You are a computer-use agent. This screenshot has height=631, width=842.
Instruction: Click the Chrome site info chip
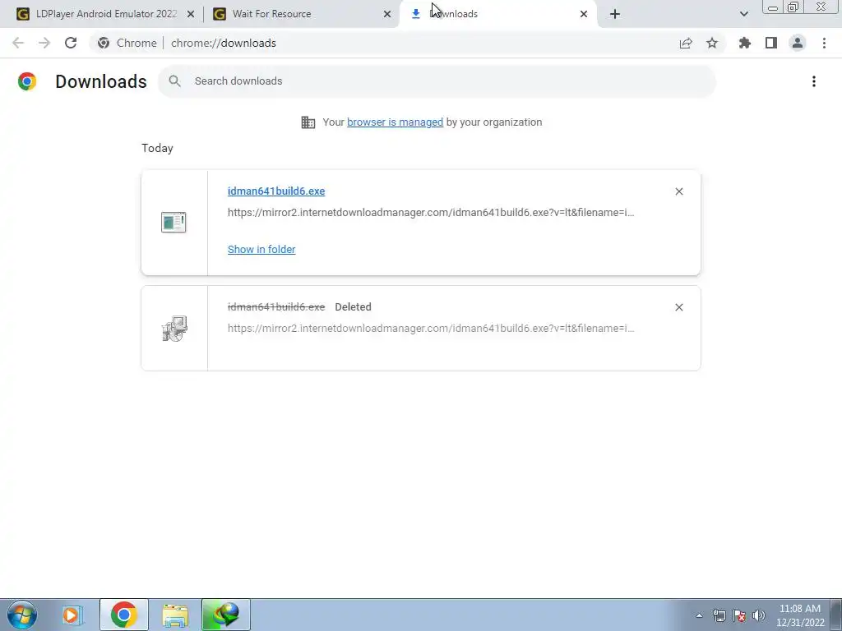coord(127,43)
